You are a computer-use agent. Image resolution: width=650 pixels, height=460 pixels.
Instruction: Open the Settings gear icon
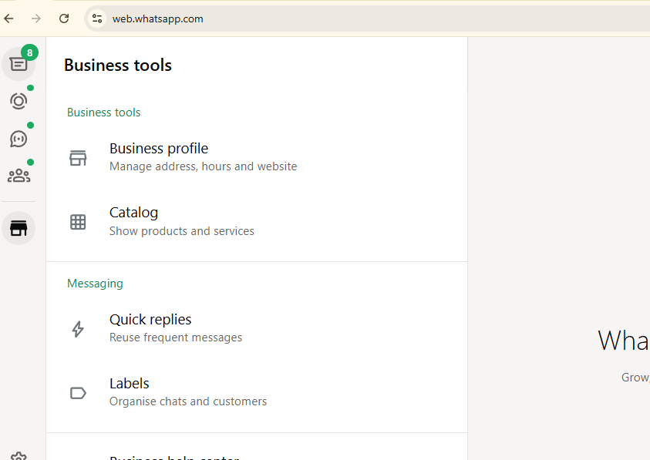click(x=19, y=456)
